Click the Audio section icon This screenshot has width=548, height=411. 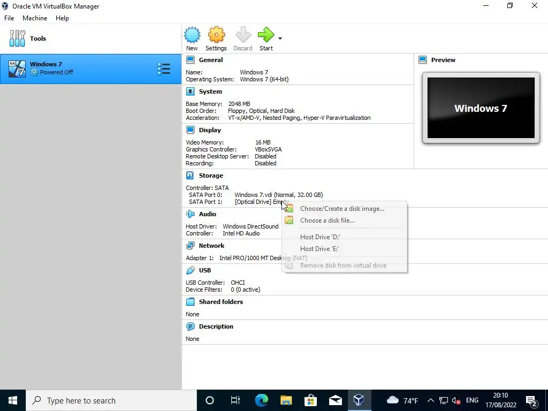pos(190,214)
